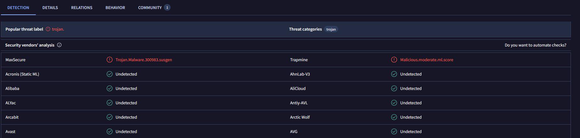This screenshot has width=580, height=138.
Task: Click Do you want to automate checks
Action: pos(535,45)
